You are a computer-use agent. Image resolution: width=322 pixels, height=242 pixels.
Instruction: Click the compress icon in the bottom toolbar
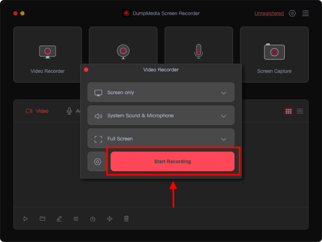109,219
